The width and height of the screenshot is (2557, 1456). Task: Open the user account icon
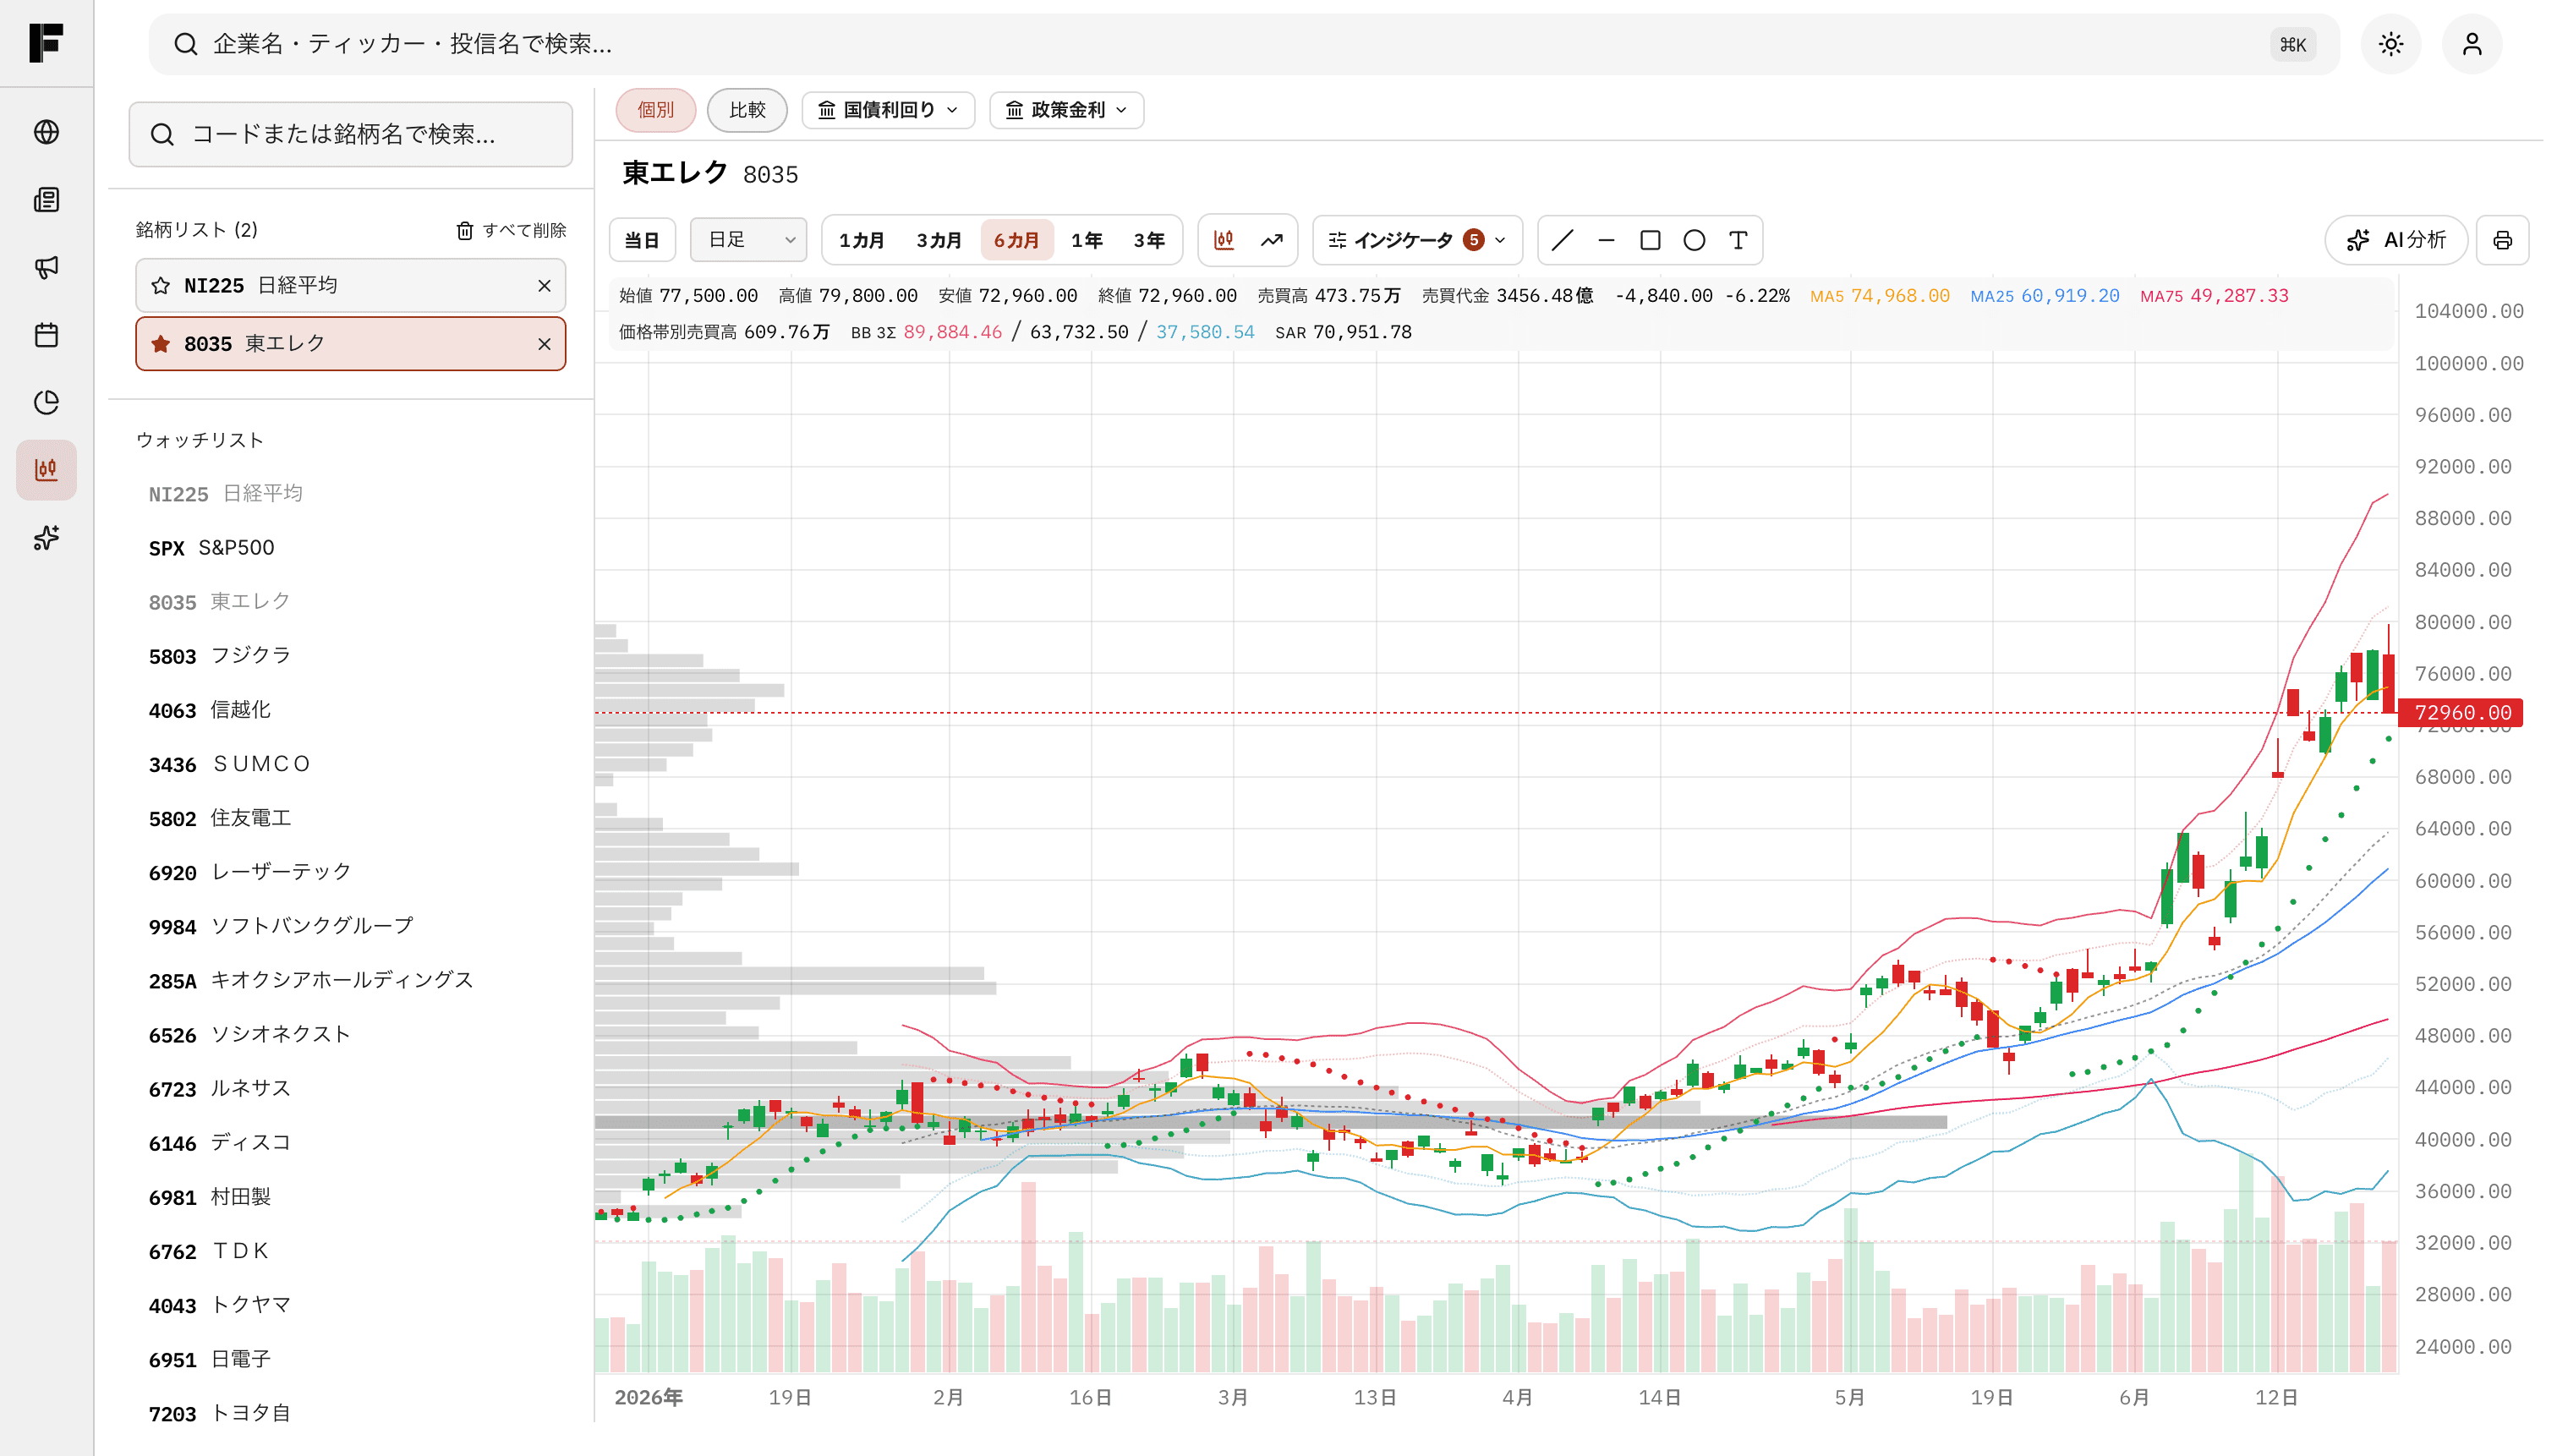2471,44
